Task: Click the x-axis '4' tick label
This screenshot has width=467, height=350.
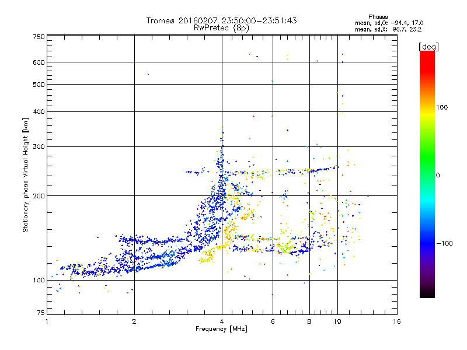Action: [222, 321]
